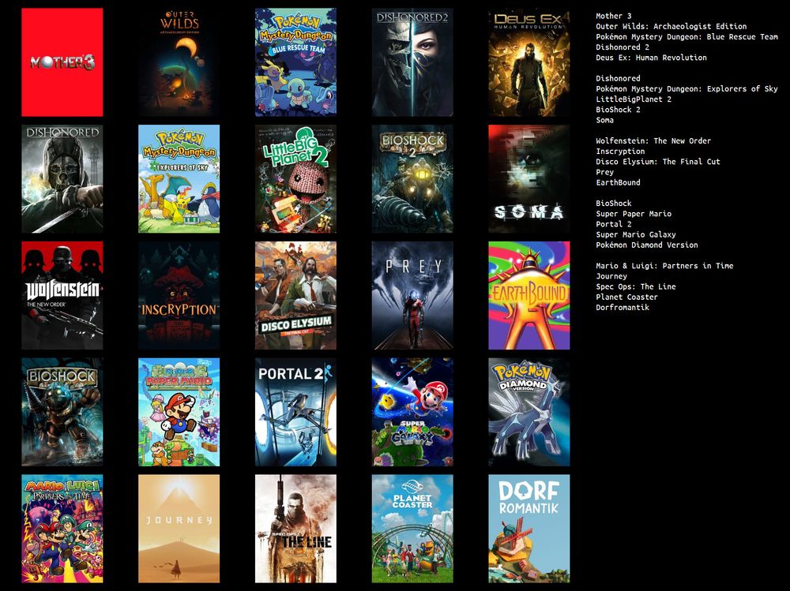Click the Explorers of Sky cover
Image resolution: width=790 pixels, height=591 pixels.
click(x=179, y=178)
